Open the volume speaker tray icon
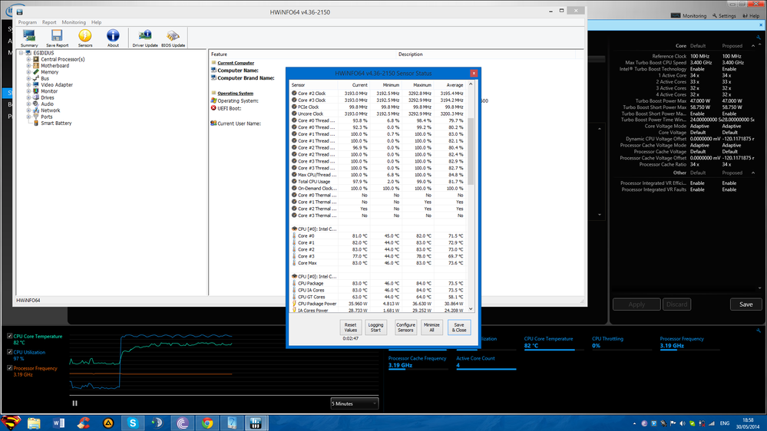The image size is (767, 431). pyautogui.click(x=683, y=423)
